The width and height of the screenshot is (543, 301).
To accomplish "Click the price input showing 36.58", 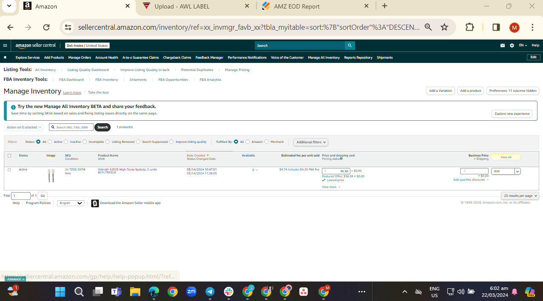I will pos(336,171).
